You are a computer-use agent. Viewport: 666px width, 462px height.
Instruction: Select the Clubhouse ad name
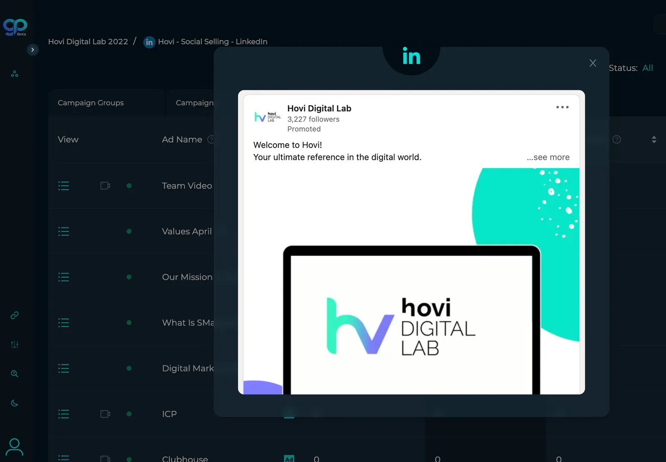pos(185,458)
